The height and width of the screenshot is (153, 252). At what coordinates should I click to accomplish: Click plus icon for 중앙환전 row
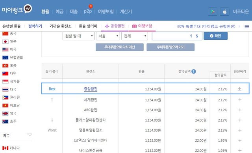(x=240, y=89)
